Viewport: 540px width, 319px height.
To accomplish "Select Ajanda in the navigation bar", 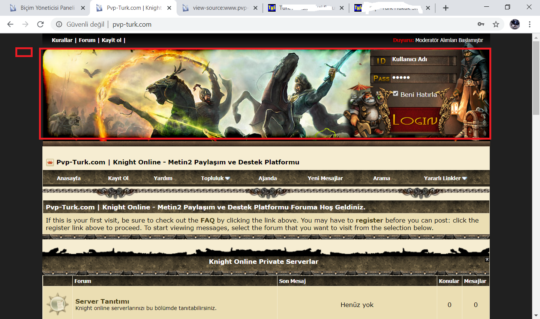I will point(268,178).
